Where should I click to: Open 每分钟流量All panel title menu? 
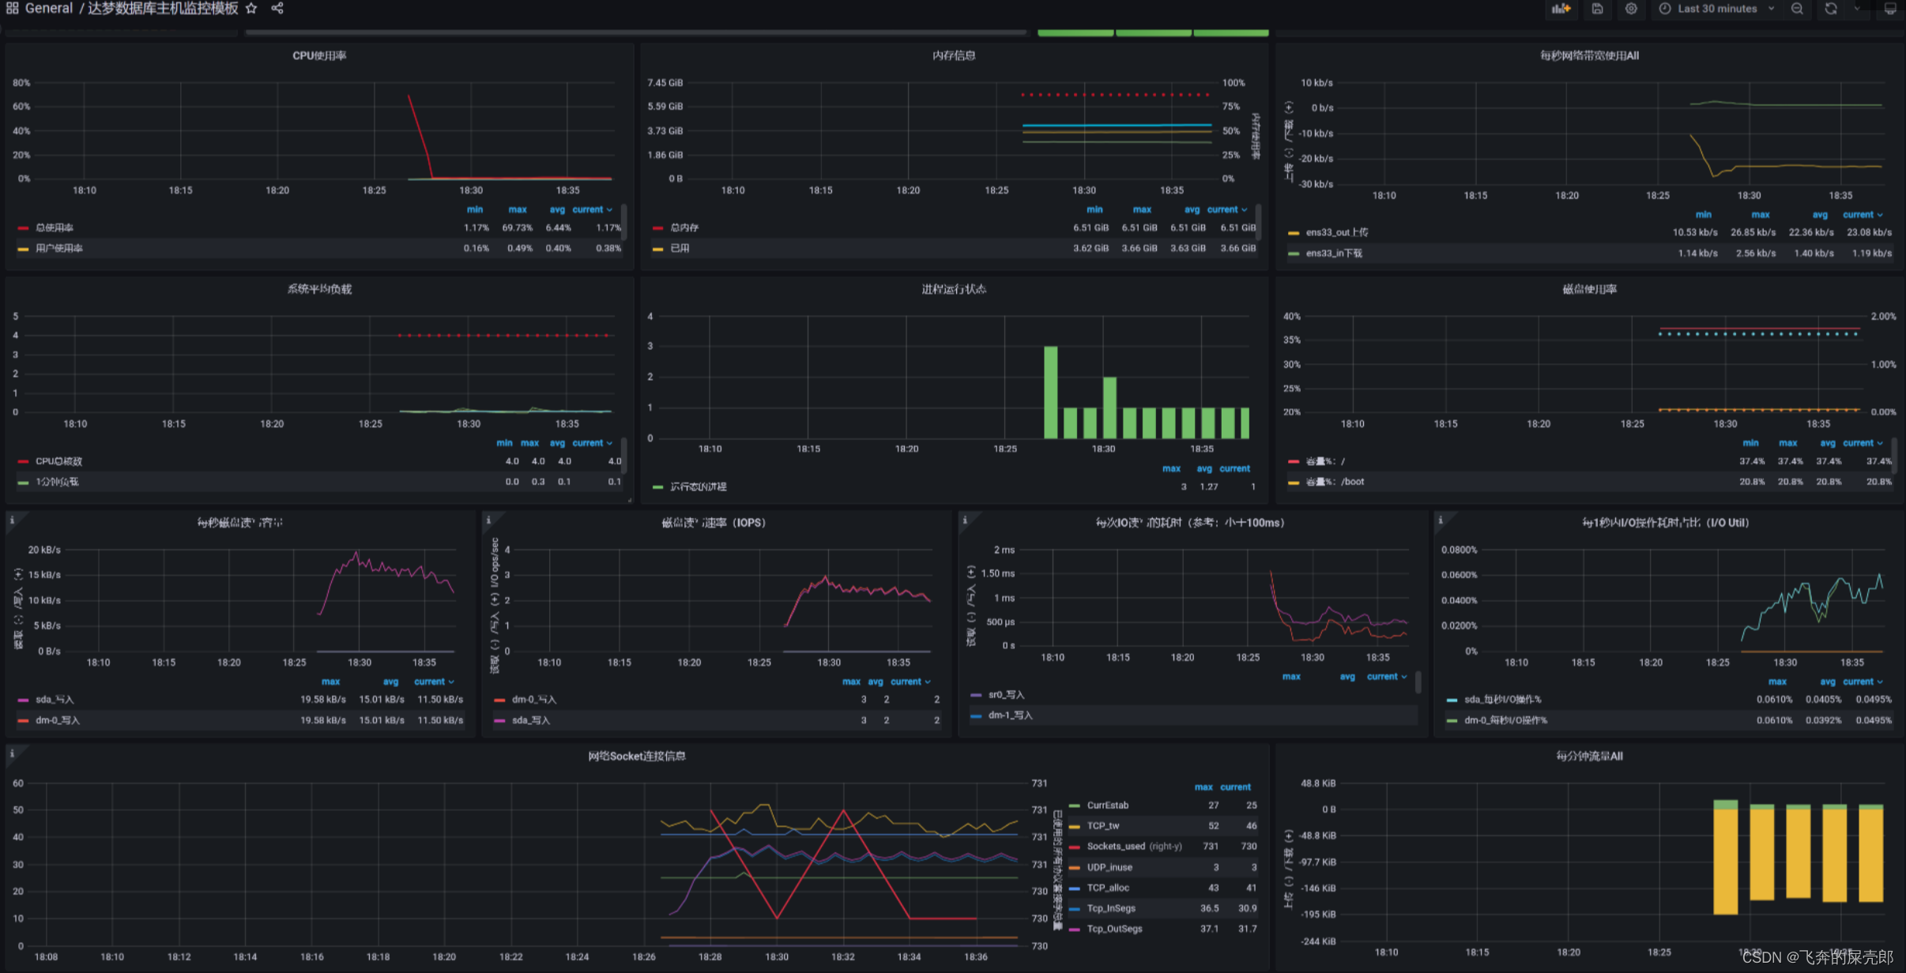point(1589,756)
